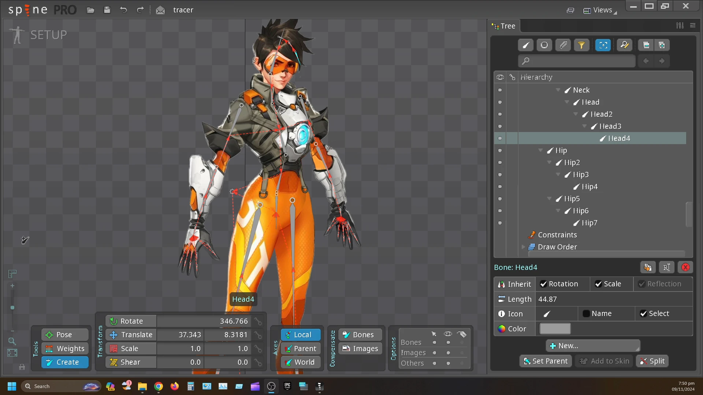Select the Hip4 bone
The width and height of the screenshot is (703, 395).
pos(589,187)
